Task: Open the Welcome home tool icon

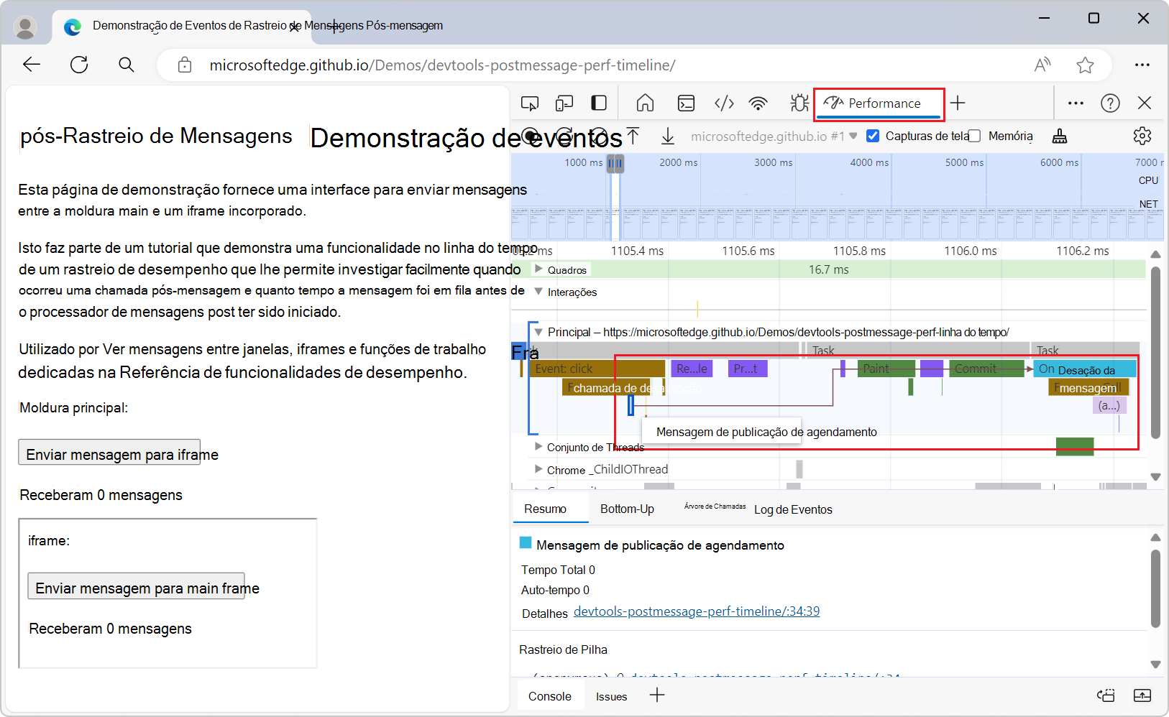Action: [x=645, y=103]
